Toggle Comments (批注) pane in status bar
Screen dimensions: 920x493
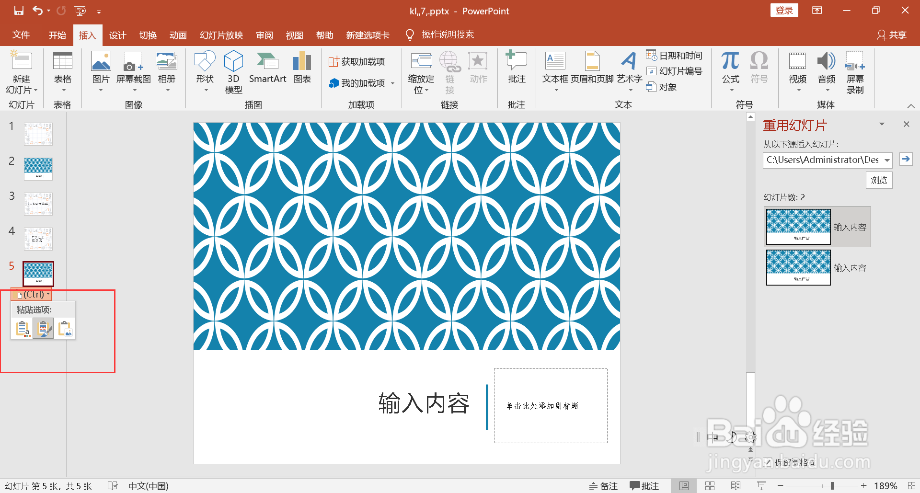(x=644, y=486)
